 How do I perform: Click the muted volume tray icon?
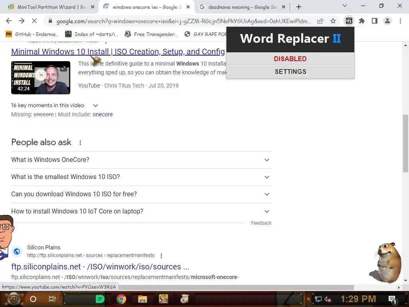328,299
